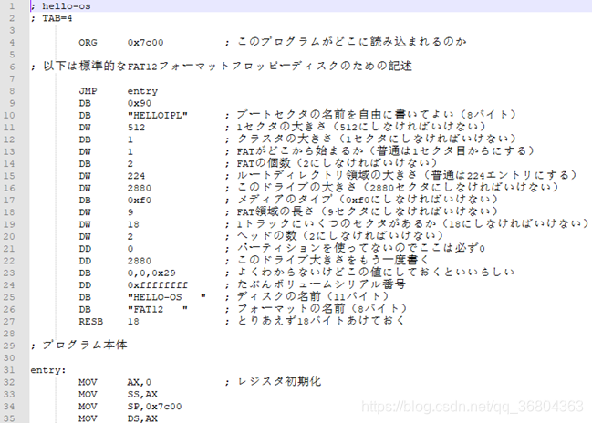Click the JMP instruction on line 8
Image resolution: width=592 pixels, height=423 pixels.
pyautogui.click(x=88, y=91)
